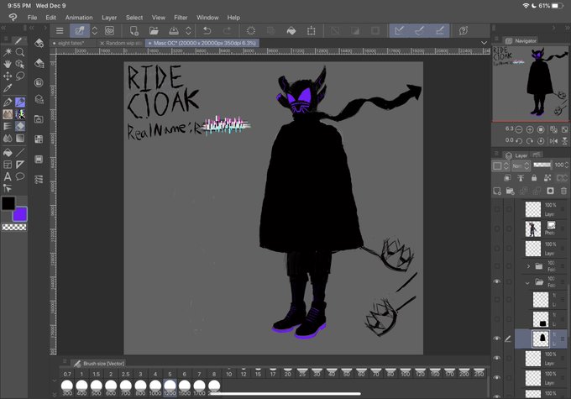This screenshot has height=399, width=571.
Task: Toggle Snap to special ruler
Action: (x=420, y=30)
